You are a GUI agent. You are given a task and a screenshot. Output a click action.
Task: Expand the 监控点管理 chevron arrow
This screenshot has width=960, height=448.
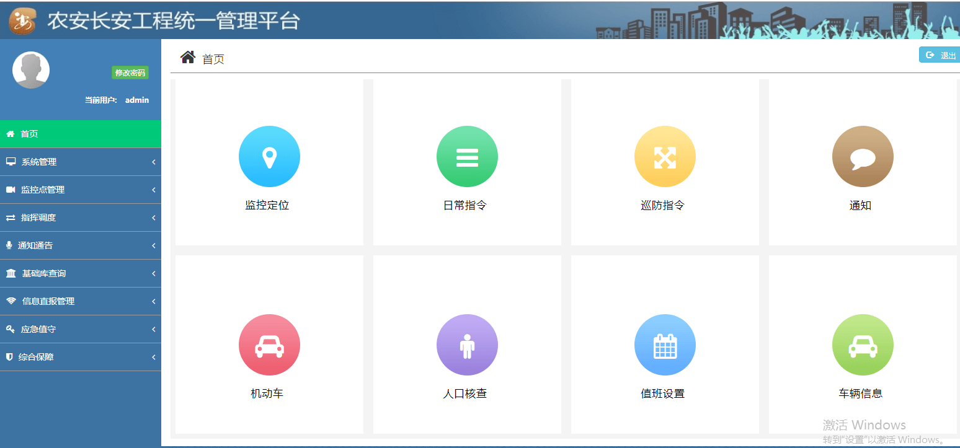click(153, 190)
